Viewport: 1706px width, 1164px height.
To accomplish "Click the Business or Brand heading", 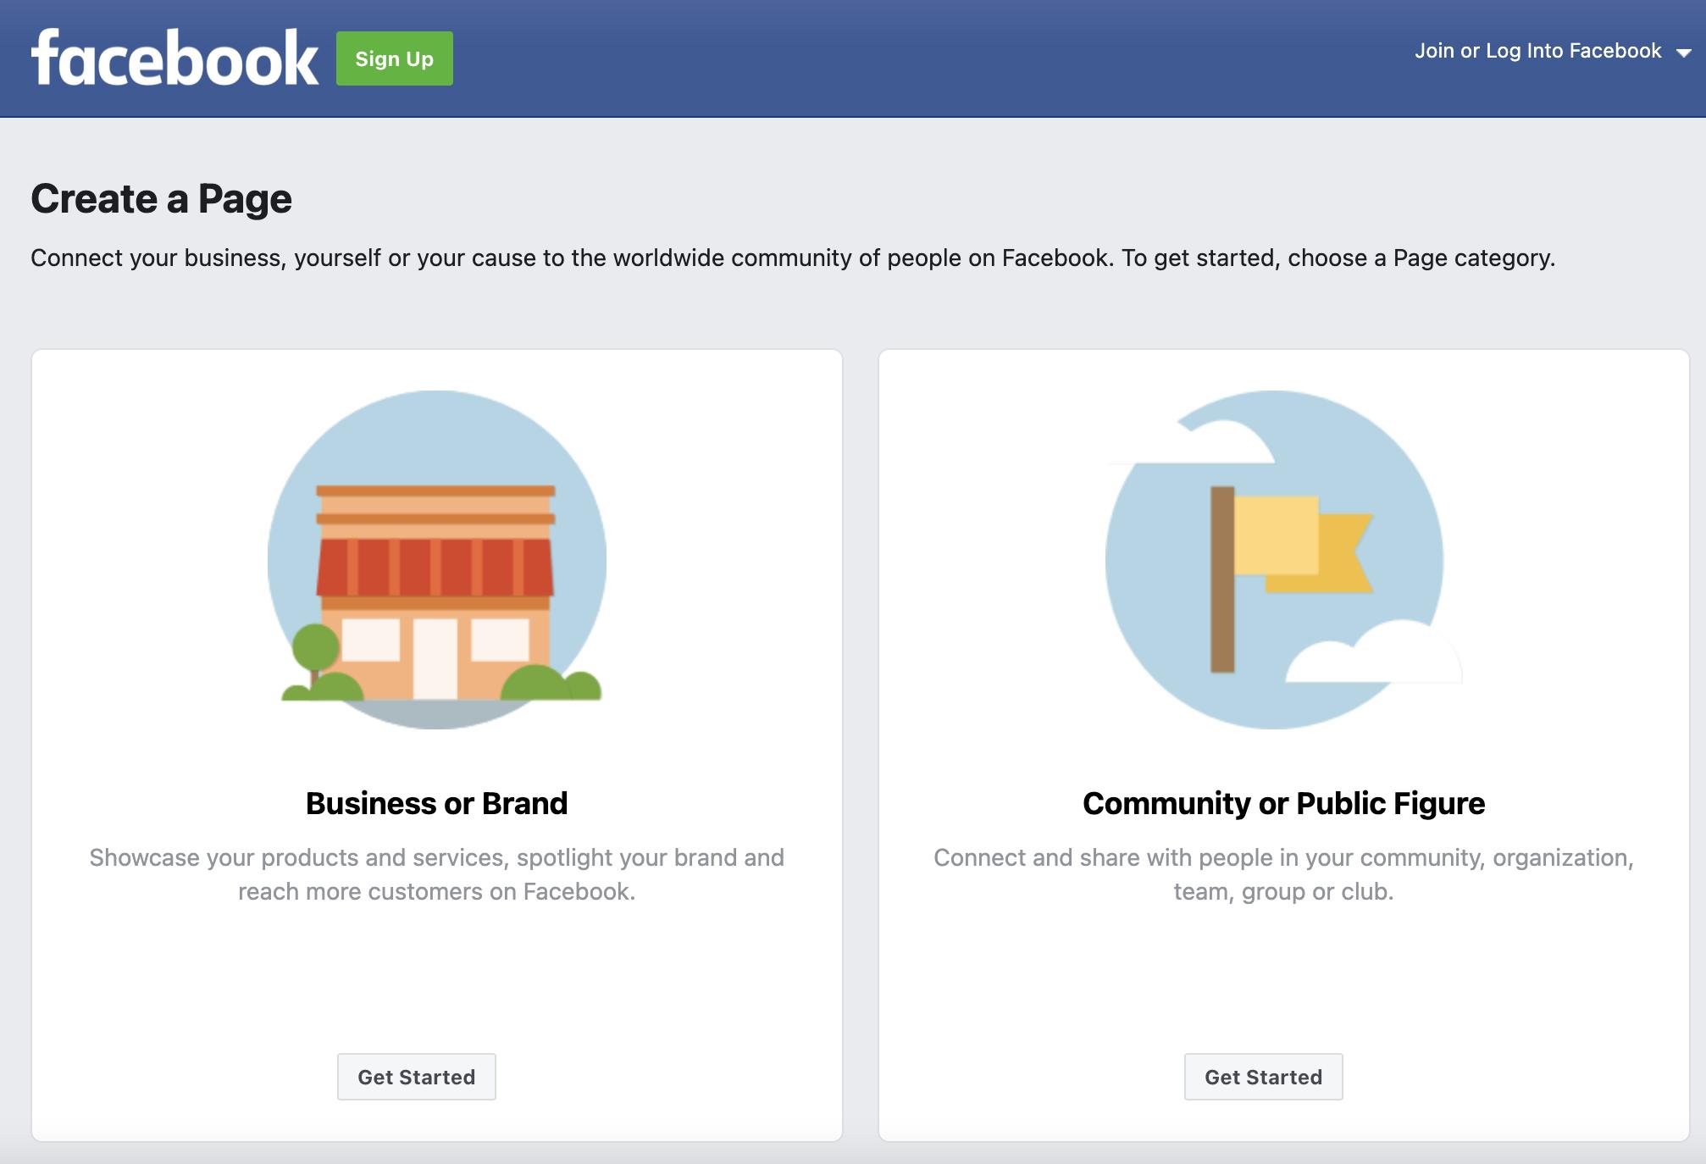I will [x=436, y=803].
